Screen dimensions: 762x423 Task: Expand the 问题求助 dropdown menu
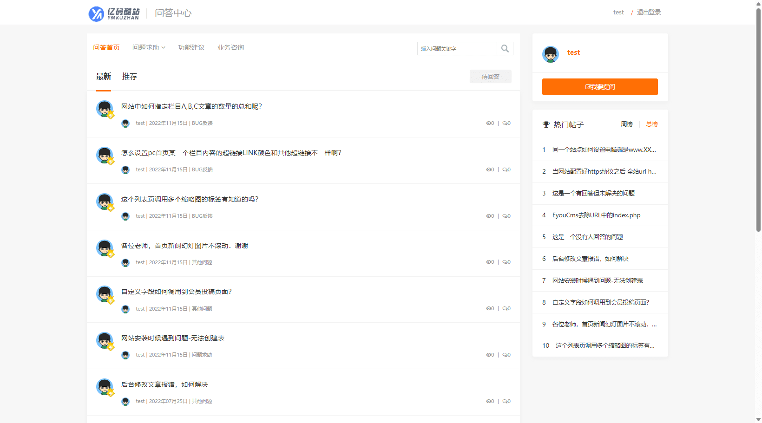click(x=149, y=47)
